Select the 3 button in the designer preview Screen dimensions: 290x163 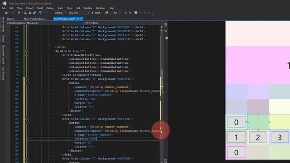click(x=280, y=137)
